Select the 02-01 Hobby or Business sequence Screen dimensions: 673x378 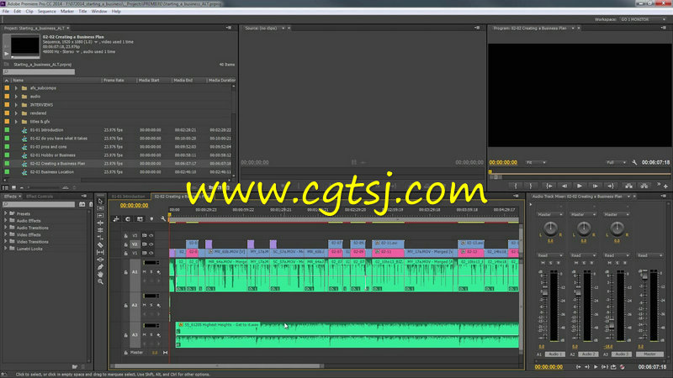[52, 155]
